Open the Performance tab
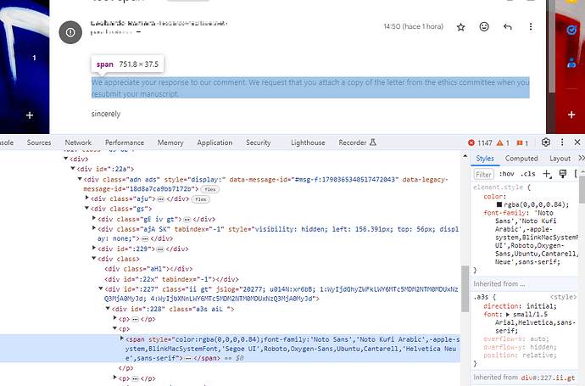Image resolution: width=585 pixels, height=386 pixels. 125,143
